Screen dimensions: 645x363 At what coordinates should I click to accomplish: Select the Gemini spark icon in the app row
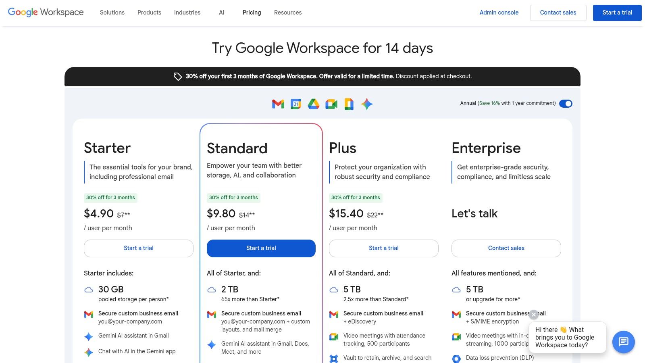coord(367,104)
